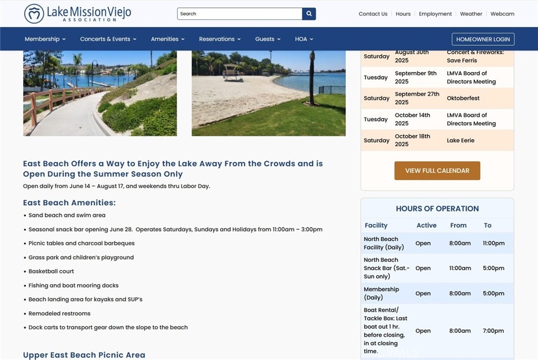Expand the Amenities navigation menu
Screen dimensions: 538x360
(168, 39)
